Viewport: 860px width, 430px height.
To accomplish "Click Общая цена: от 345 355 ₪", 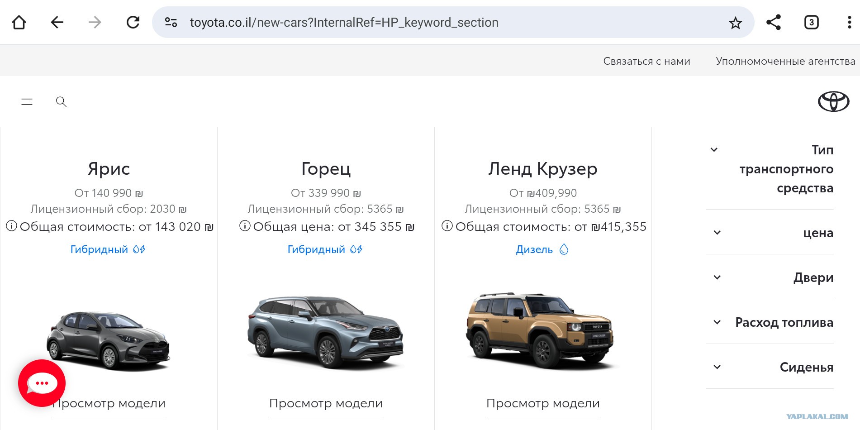I will coord(334,226).
